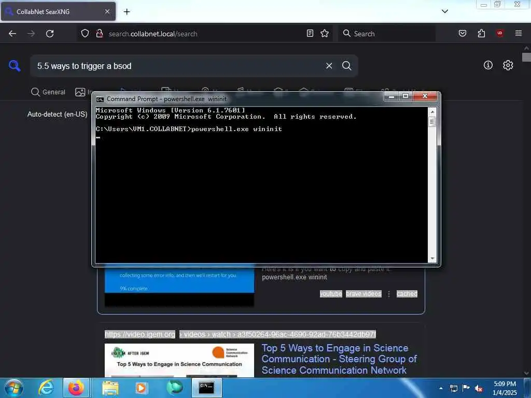Switch to Command Prompt taskbar button

pos(207,388)
